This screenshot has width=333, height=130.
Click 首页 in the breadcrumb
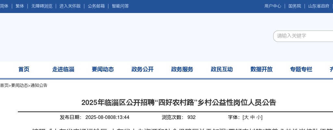click(x=4, y=85)
